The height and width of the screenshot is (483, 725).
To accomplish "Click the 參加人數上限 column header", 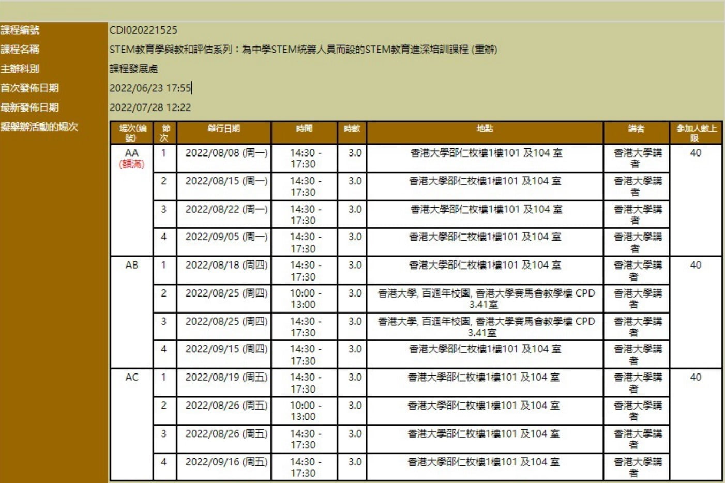I will coord(696,133).
